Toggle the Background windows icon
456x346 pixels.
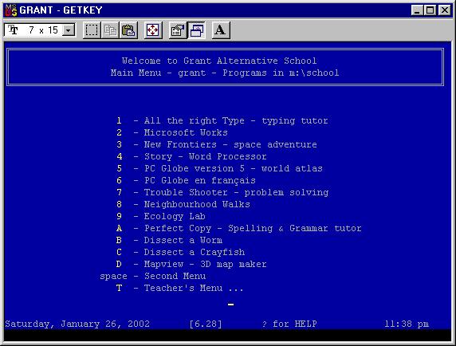pos(197,30)
